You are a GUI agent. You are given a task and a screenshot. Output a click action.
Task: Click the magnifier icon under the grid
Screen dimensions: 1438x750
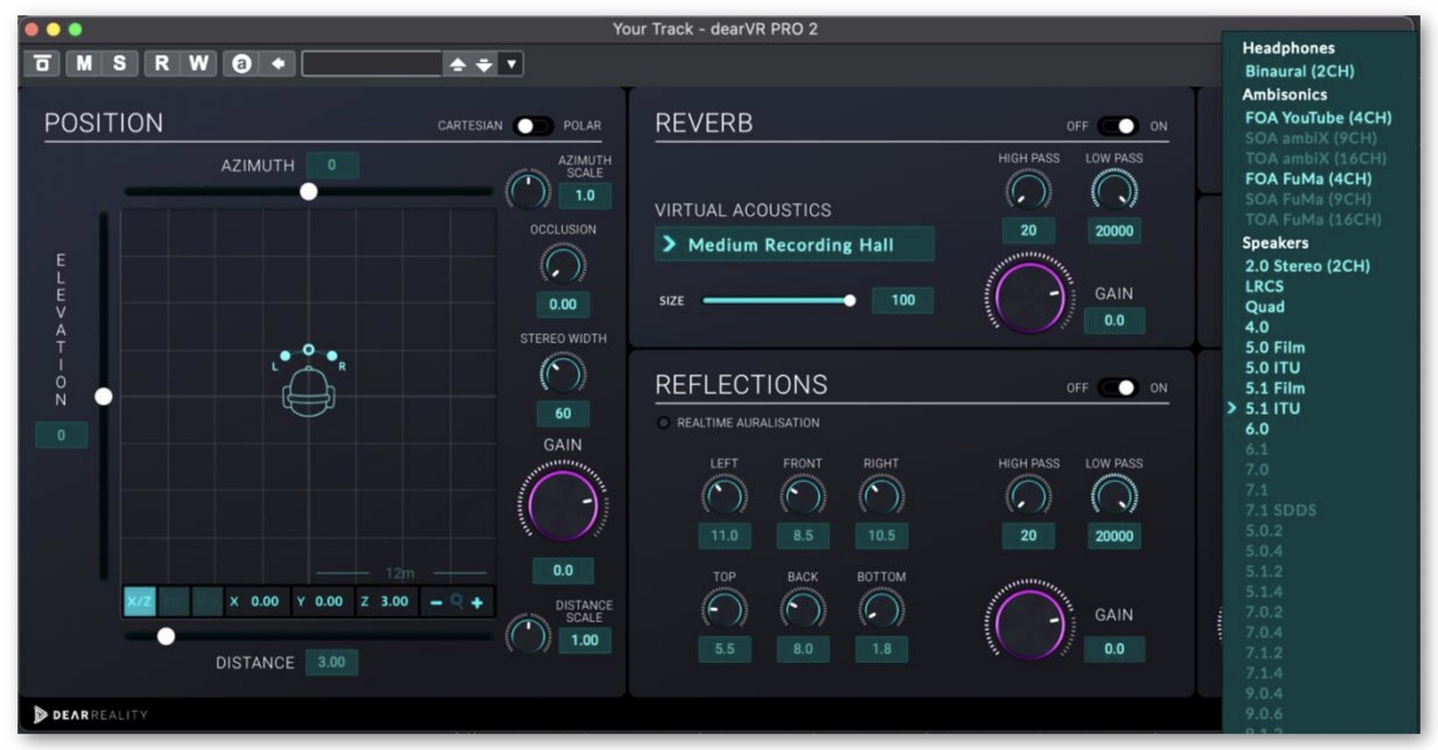tap(456, 602)
